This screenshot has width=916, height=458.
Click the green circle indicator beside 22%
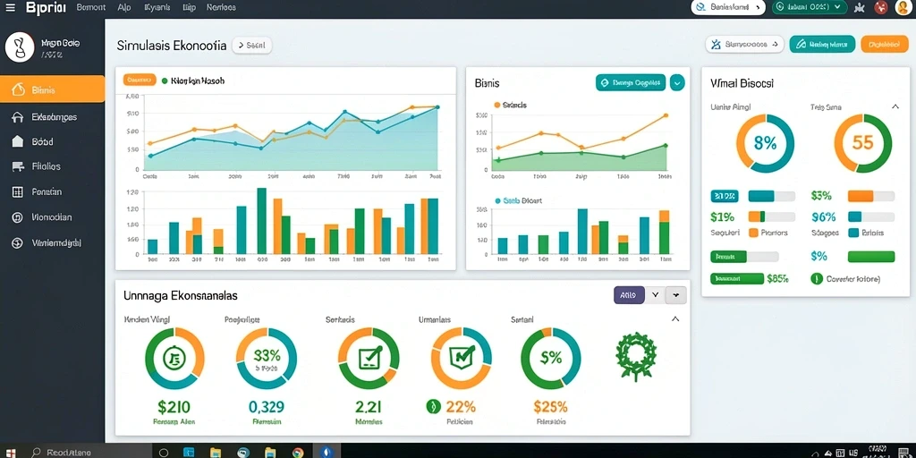tap(432, 407)
